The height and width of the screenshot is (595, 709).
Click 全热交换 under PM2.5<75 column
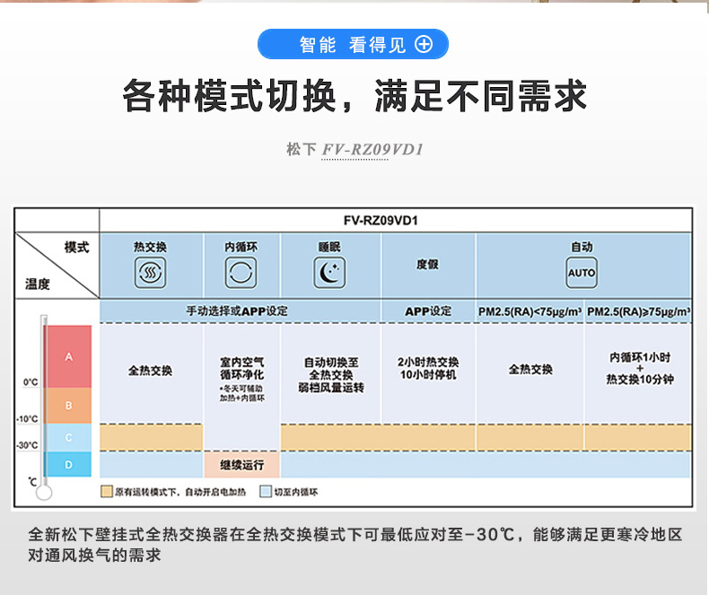[530, 370]
